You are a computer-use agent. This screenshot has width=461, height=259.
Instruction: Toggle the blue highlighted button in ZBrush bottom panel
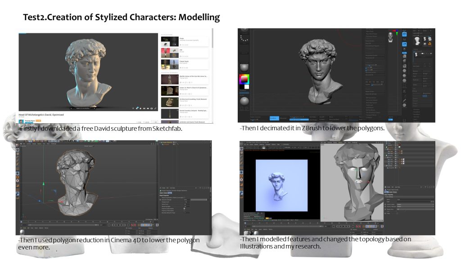click(274, 118)
